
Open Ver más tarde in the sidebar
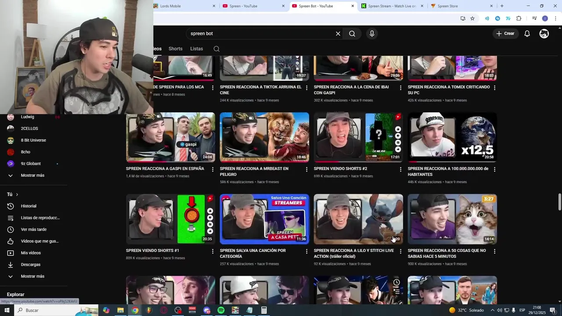point(34,230)
